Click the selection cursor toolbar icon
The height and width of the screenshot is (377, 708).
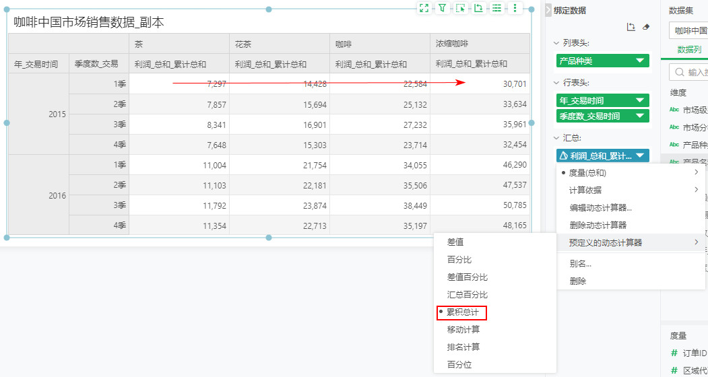click(x=460, y=8)
